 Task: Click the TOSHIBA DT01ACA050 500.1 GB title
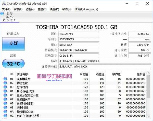point(76,27)
